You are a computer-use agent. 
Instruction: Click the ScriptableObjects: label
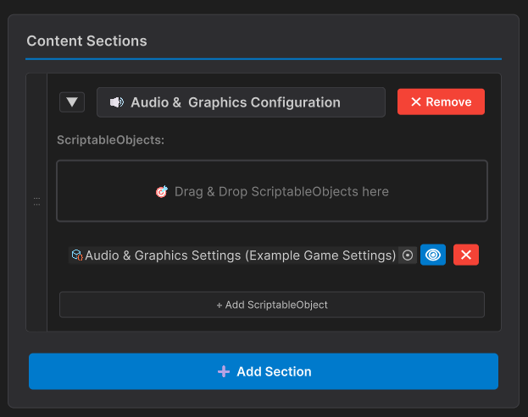[110, 140]
